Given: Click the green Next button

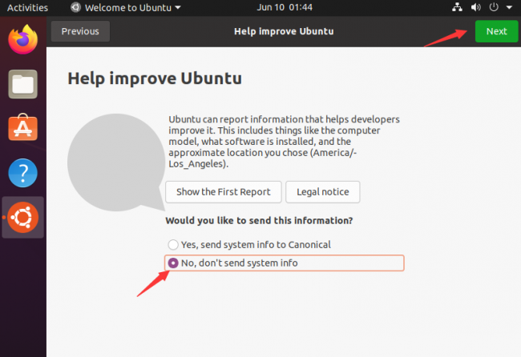Looking at the screenshot, I should pyautogui.click(x=496, y=31).
